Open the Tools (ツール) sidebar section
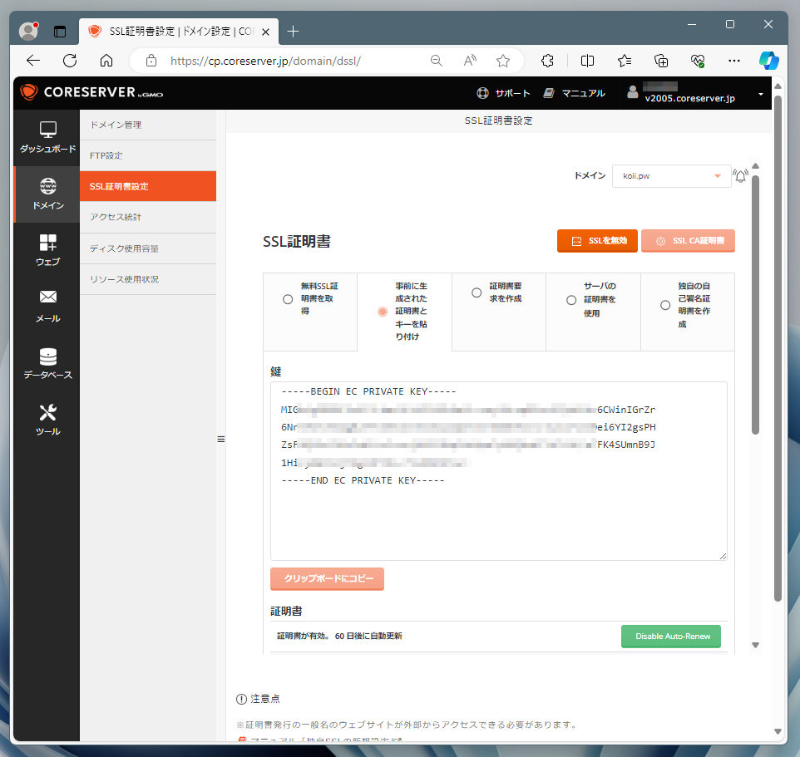 tap(47, 420)
